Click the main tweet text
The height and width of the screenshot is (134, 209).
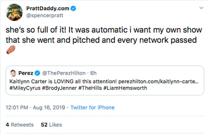coord(104,35)
